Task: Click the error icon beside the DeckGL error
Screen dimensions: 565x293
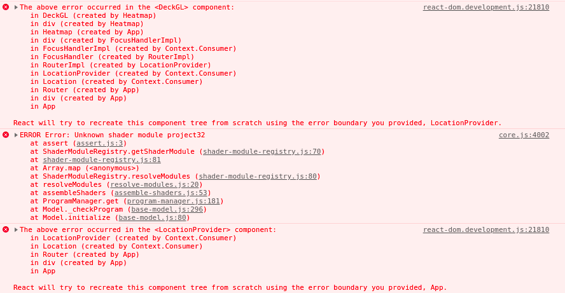Action: click(x=6, y=7)
